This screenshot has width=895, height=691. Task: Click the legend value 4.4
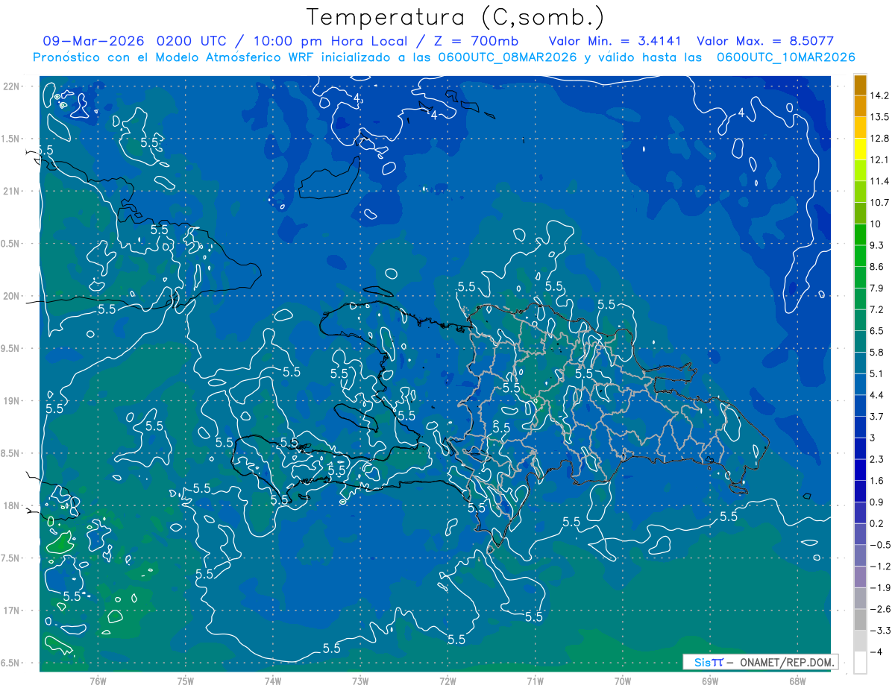click(x=877, y=395)
